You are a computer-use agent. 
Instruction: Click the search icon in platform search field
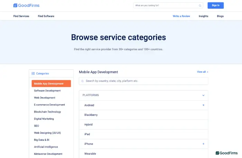82,81
